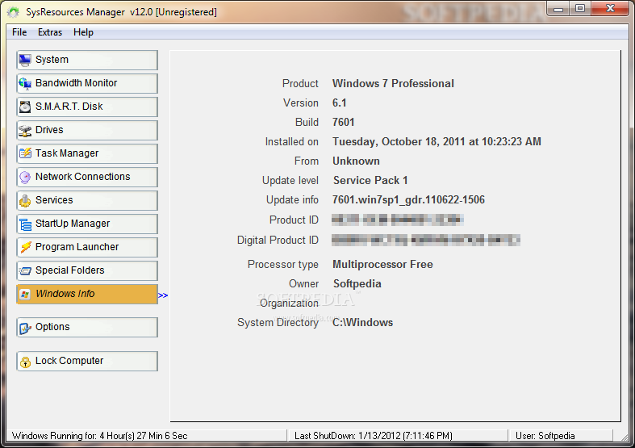
Task: Close the SysResources Manager window
Action: pos(611,9)
